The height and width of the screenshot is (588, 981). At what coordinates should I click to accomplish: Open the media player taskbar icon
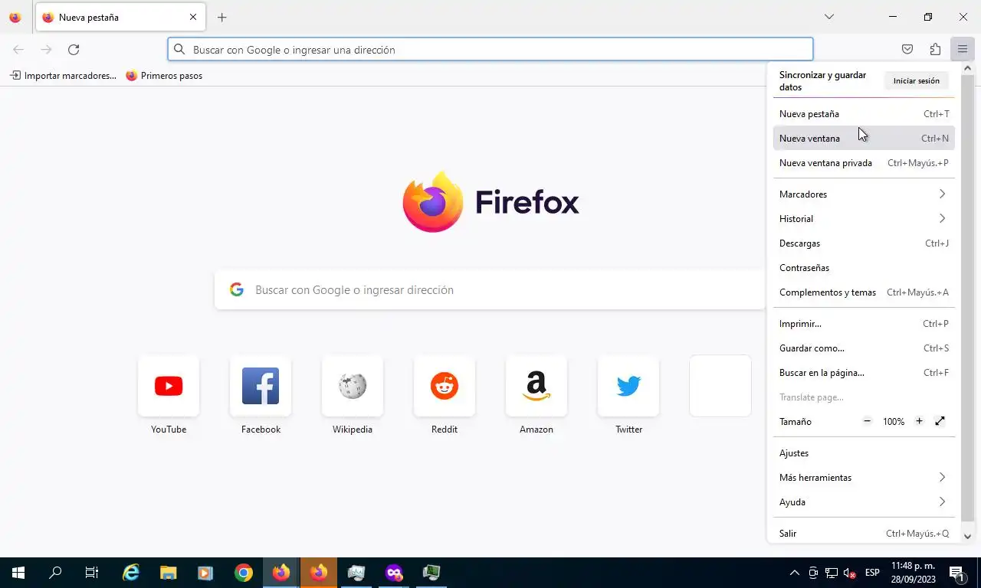pos(205,573)
